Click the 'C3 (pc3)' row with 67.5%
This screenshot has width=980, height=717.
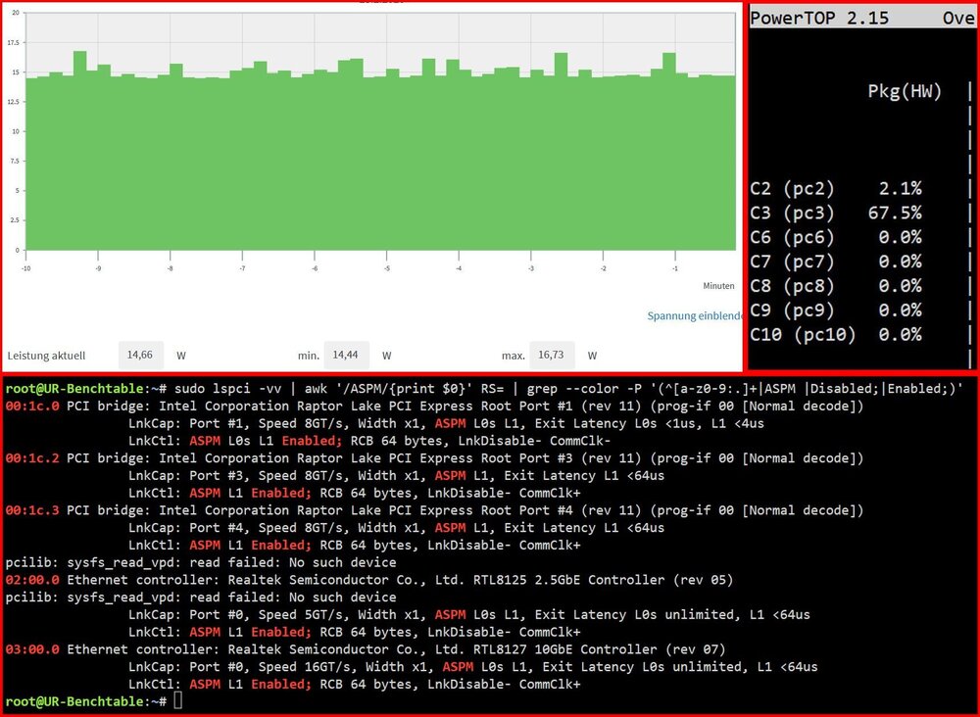click(x=836, y=213)
